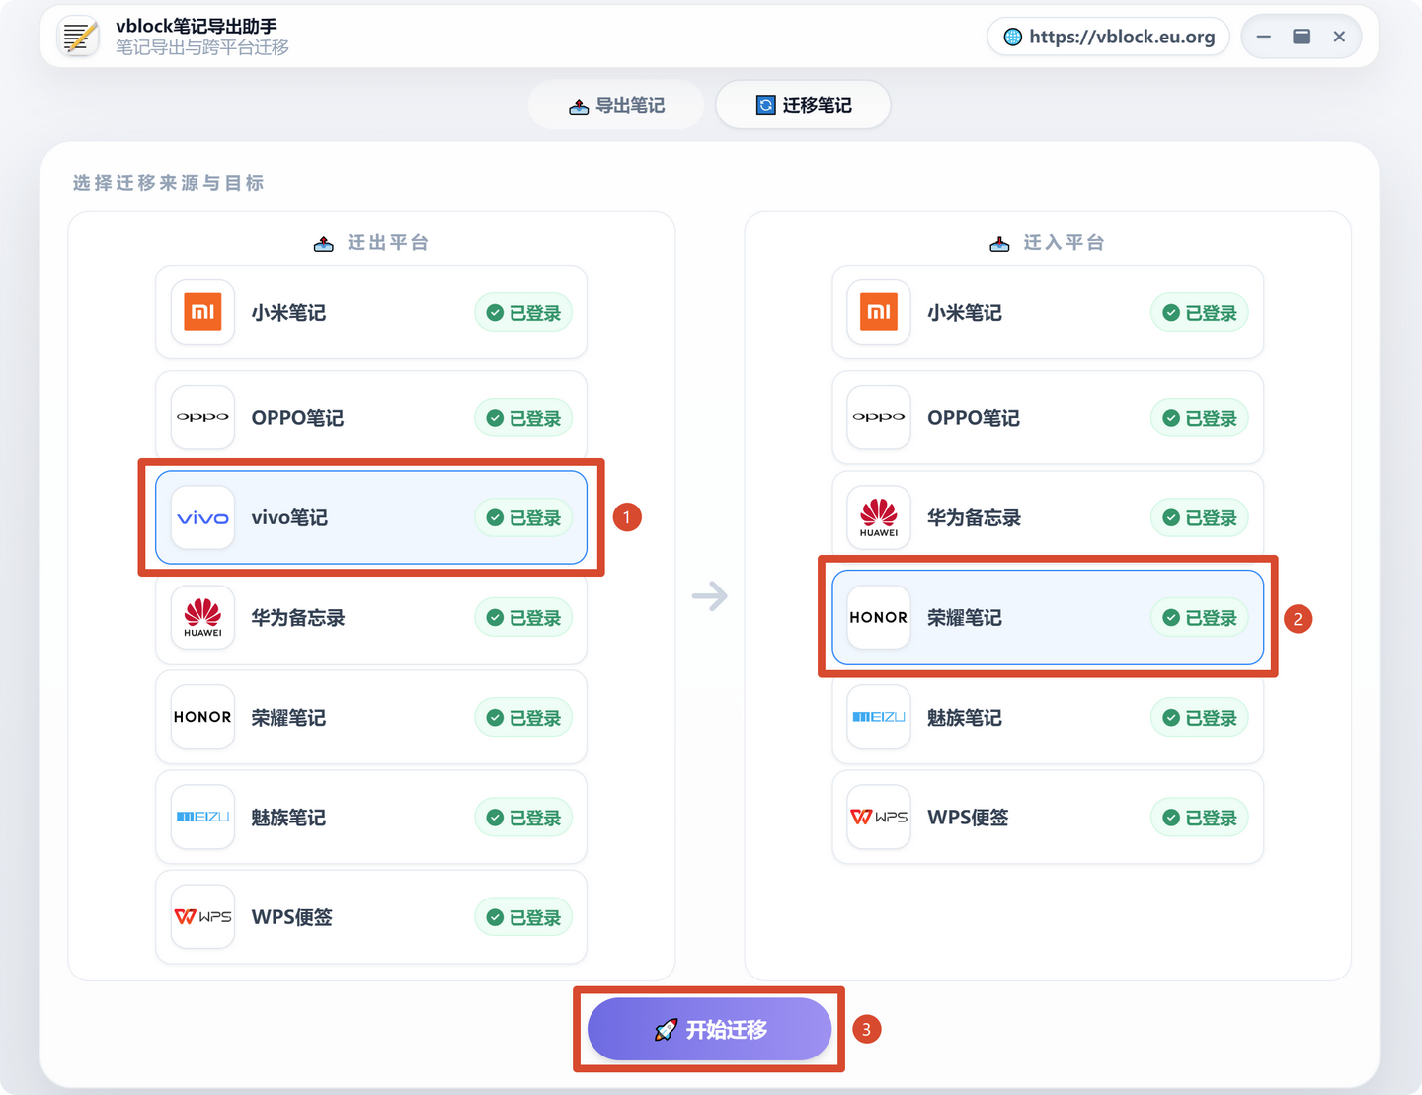Select Huawei logo in 迁入平台 list
The image size is (1422, 1095).
click(879, 517)
